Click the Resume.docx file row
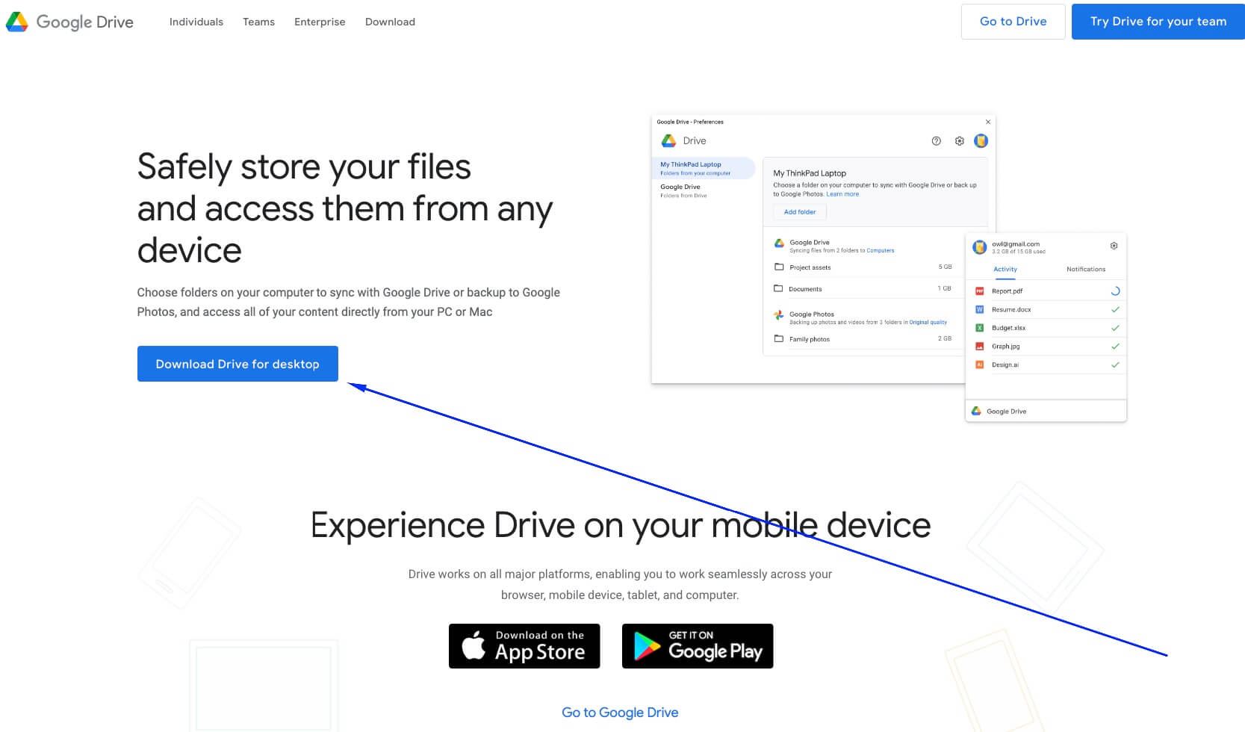The height and width of the screenshot is (732, 1245). [1046, 309]
